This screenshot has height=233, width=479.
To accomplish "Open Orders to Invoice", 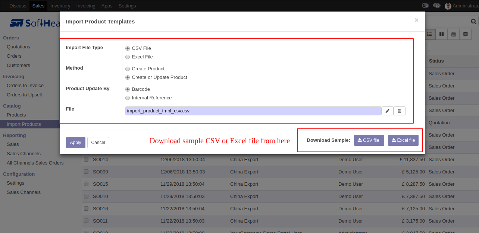I will (x=25, y=86).
